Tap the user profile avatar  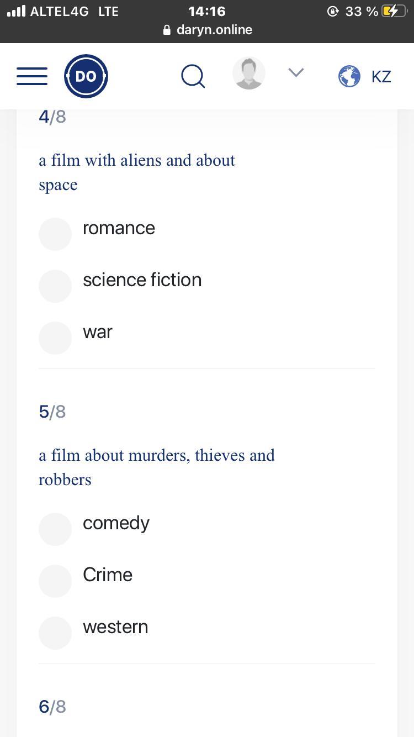click(249, 73)
